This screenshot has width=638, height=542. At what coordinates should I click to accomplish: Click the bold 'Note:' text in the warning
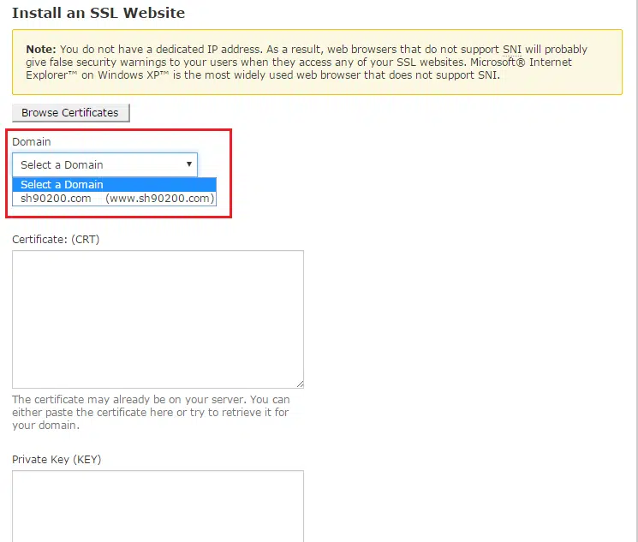click(40, 50)
